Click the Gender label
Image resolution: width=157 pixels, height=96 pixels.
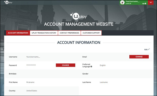coord(85,74)
